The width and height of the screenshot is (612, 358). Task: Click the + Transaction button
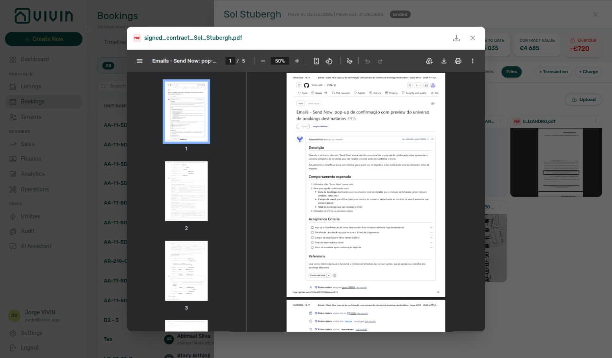click(553, 72)
